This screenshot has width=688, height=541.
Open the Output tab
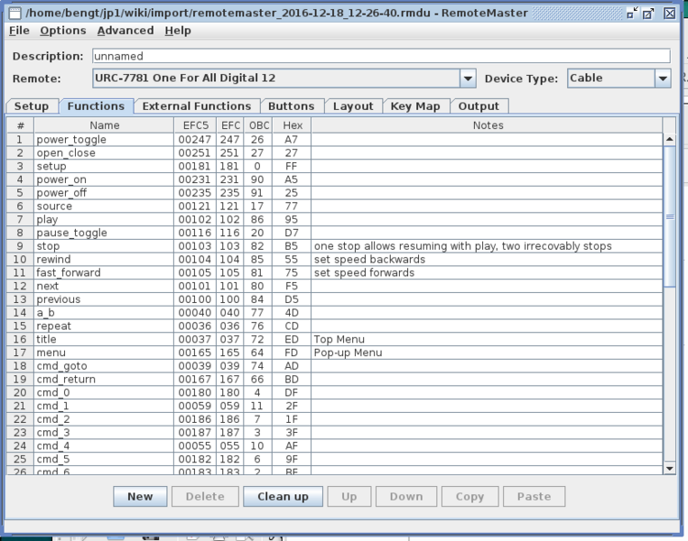[479, 106]
